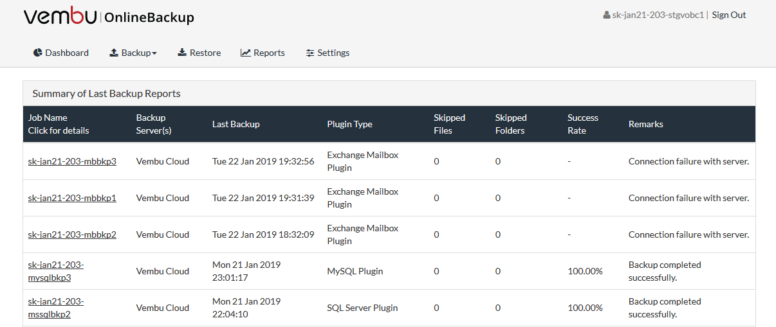Click the Backup upload icon
The image size is (776, 327).
pyautogui.click(x=114, y=53)
